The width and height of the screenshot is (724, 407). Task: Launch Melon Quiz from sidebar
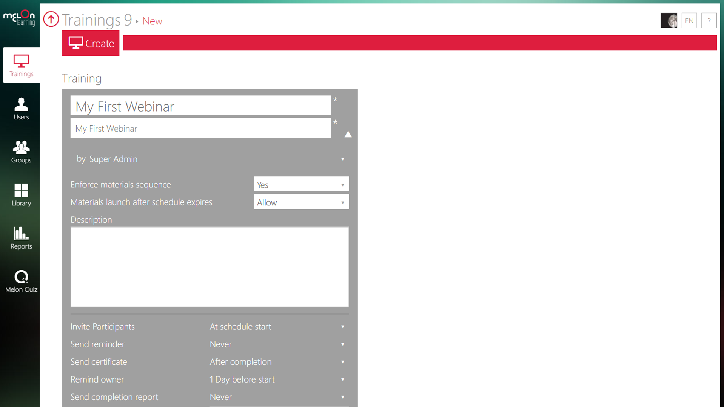[21, 281]
